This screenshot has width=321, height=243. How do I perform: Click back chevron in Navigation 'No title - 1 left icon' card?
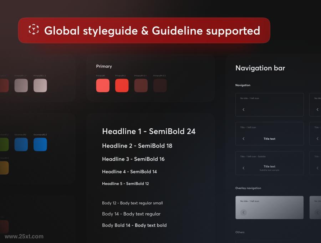(243, 109)
